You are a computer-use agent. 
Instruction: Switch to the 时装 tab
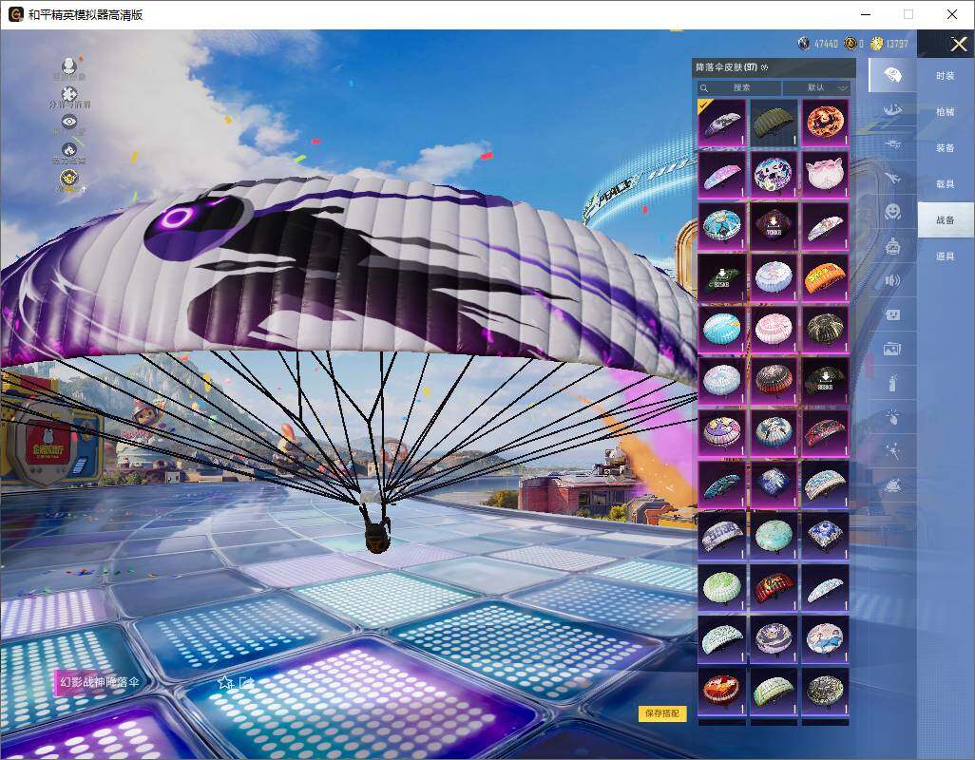coord(946,76)
